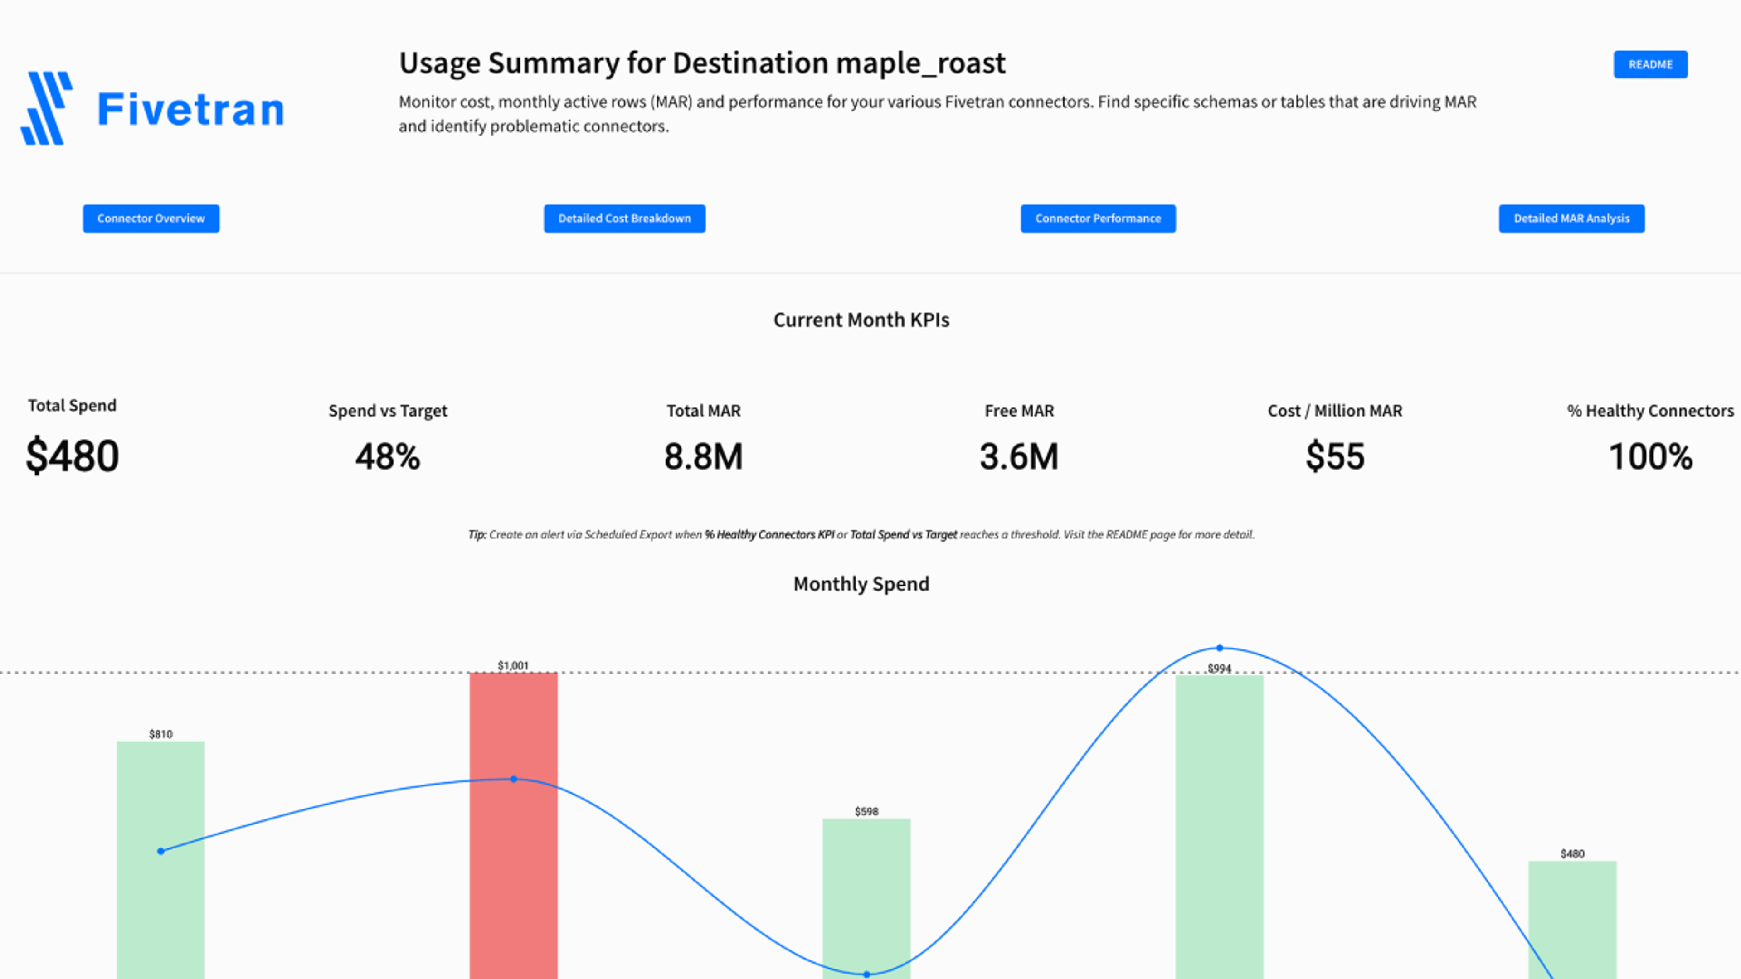Click the Fivetran wordmark text
The image size is (1741, 979).
tap(190, 109)
